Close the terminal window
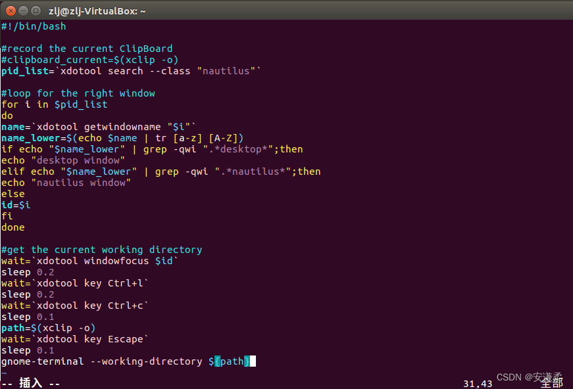The width and height of the screenshot is (573, 389). 11,11
